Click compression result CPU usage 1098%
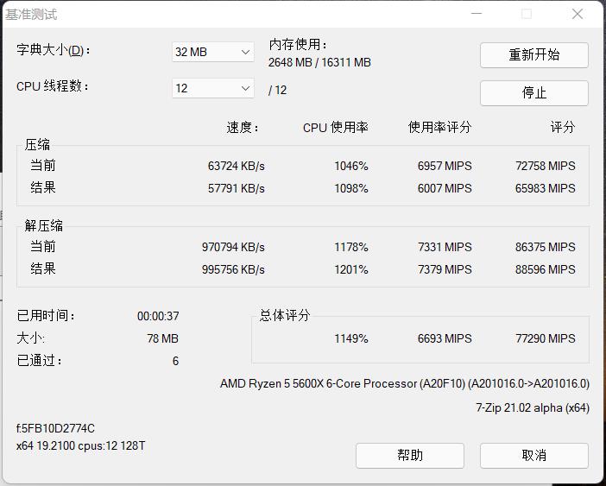The image size is (606, 486). click(351, 188)
